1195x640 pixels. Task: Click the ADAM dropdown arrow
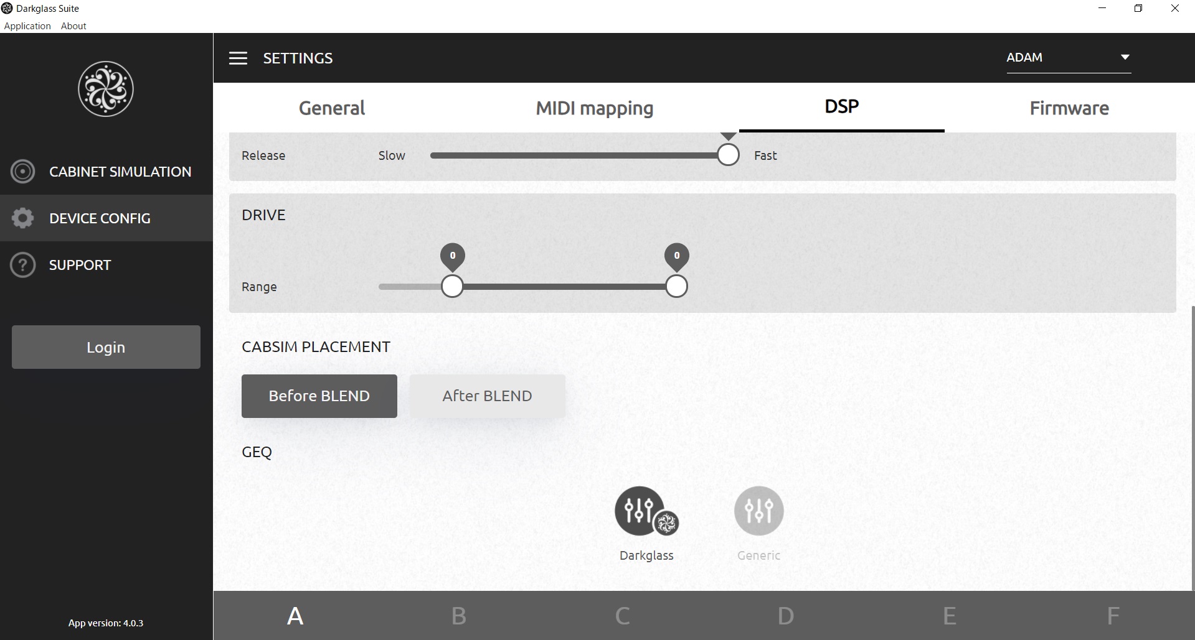tap(1125, 57)
